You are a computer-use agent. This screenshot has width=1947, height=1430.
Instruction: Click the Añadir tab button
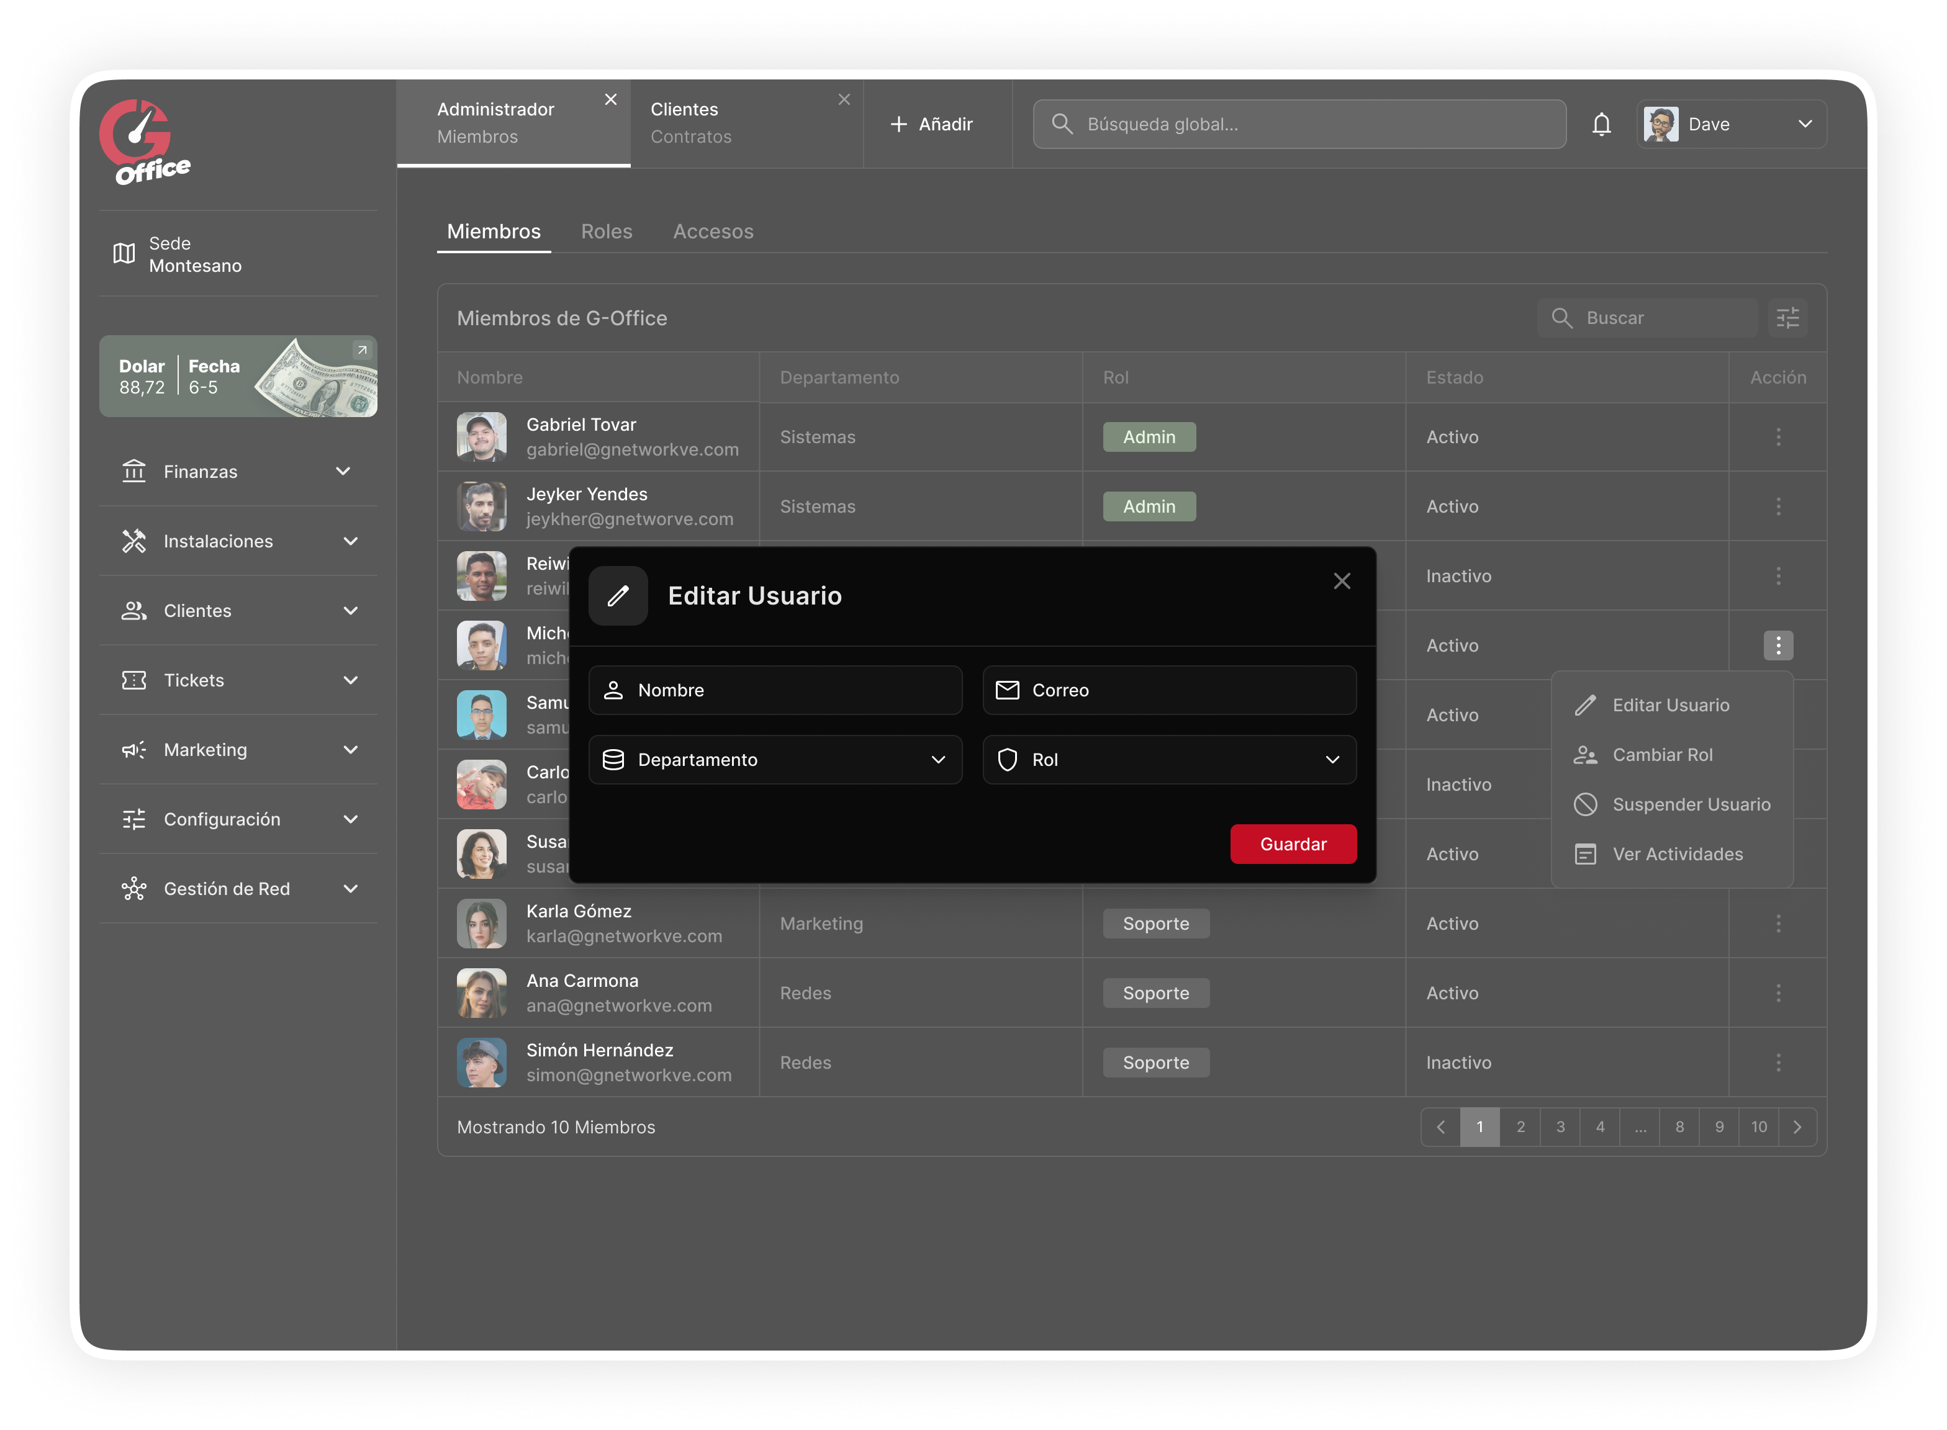931,125
